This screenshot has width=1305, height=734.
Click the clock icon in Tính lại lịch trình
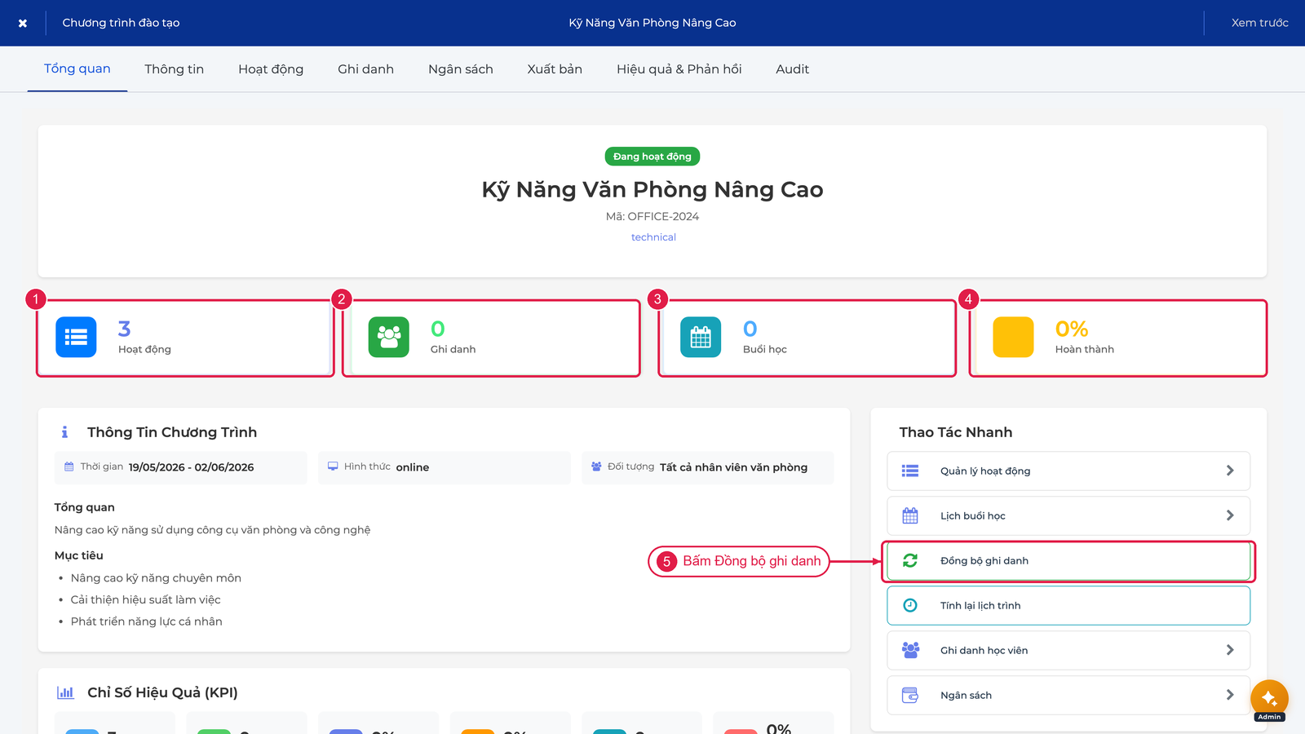click(910, 605)
